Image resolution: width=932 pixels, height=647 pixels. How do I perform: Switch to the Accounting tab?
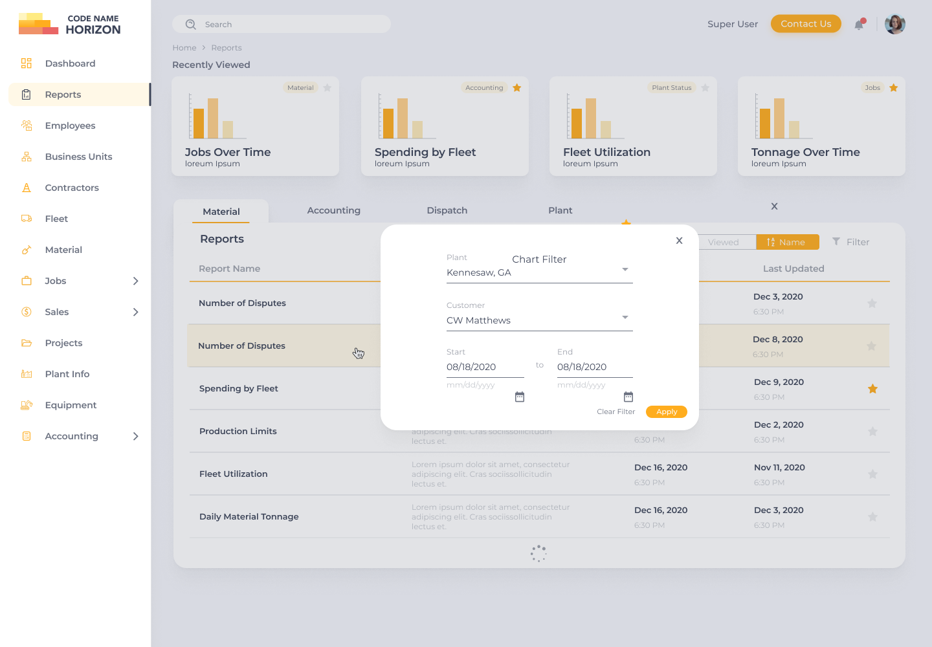coord(333,210)
